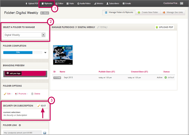Go to the Hubs section
Image resolution: width=189 pixels, height=135 pixels.
point(70,3)
